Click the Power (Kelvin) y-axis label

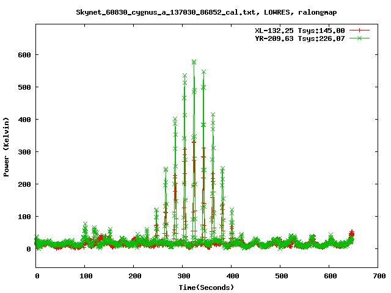[x=6, y=147]
